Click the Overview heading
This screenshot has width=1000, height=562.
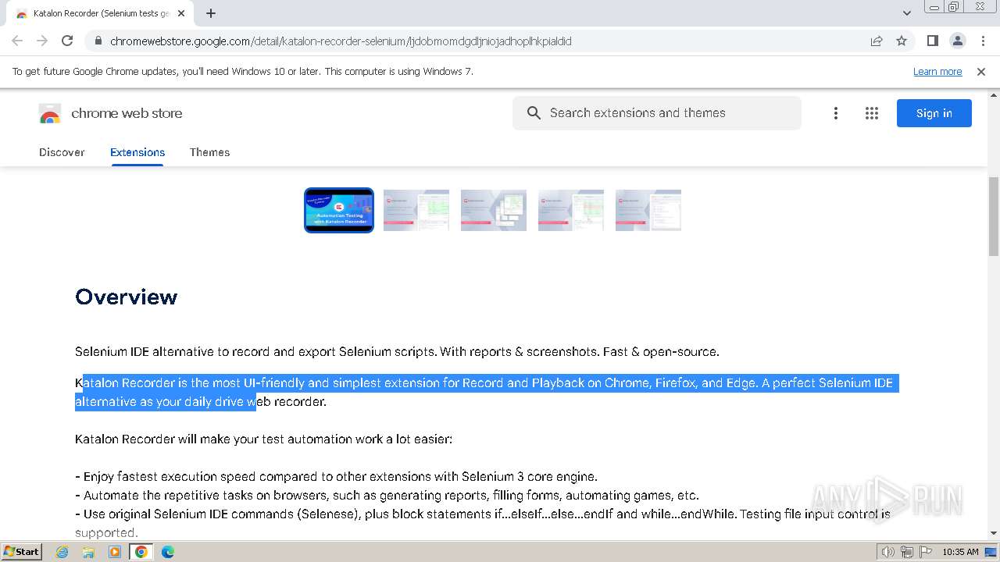coord(126,297)
